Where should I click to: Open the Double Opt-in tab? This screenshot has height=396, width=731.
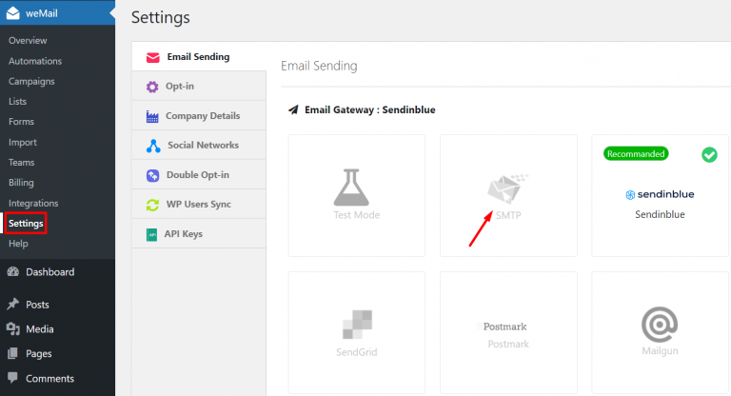[197, 175]
